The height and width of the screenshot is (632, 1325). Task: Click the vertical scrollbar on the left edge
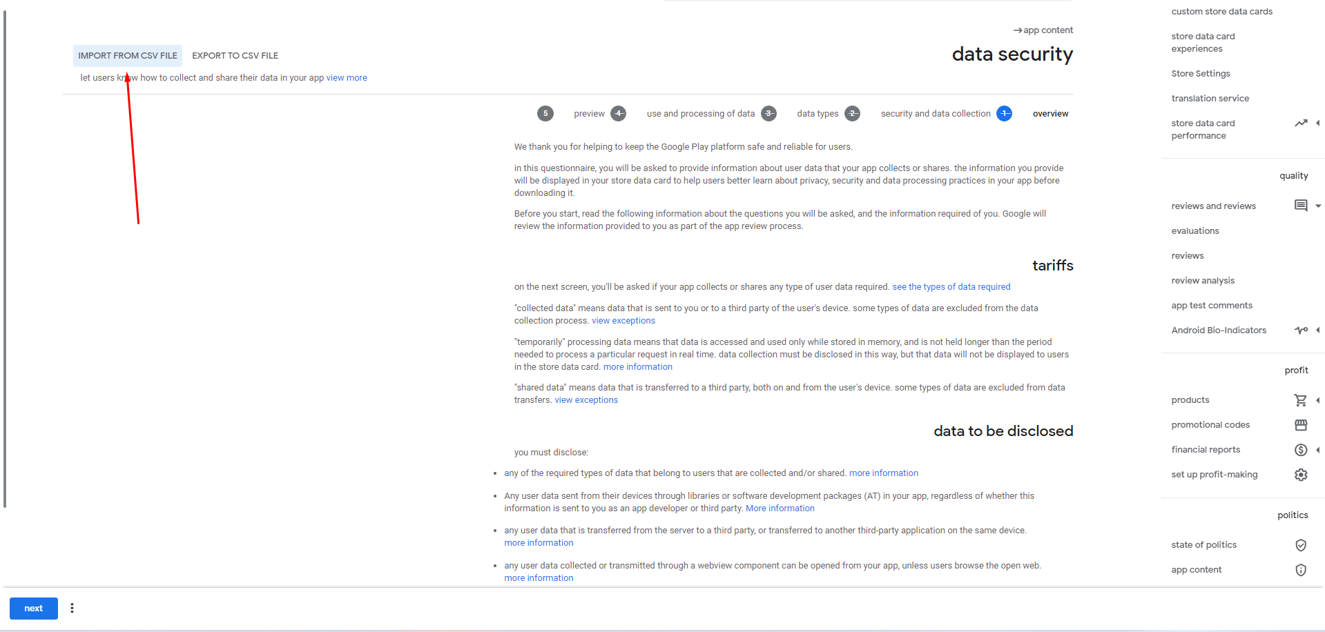pos(5,259)
